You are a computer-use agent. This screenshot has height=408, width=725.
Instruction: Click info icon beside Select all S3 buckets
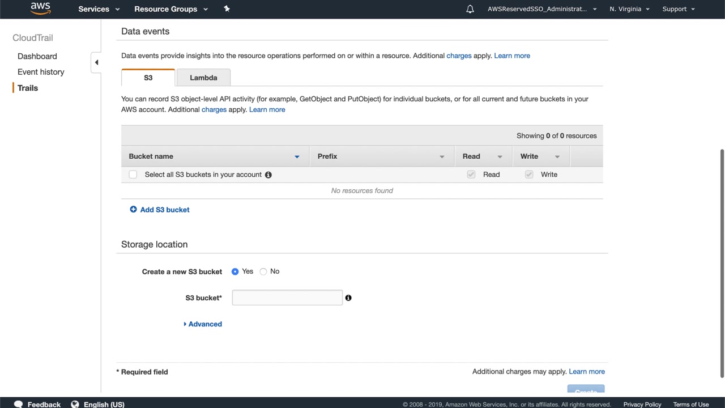click(x=268, y=175)
